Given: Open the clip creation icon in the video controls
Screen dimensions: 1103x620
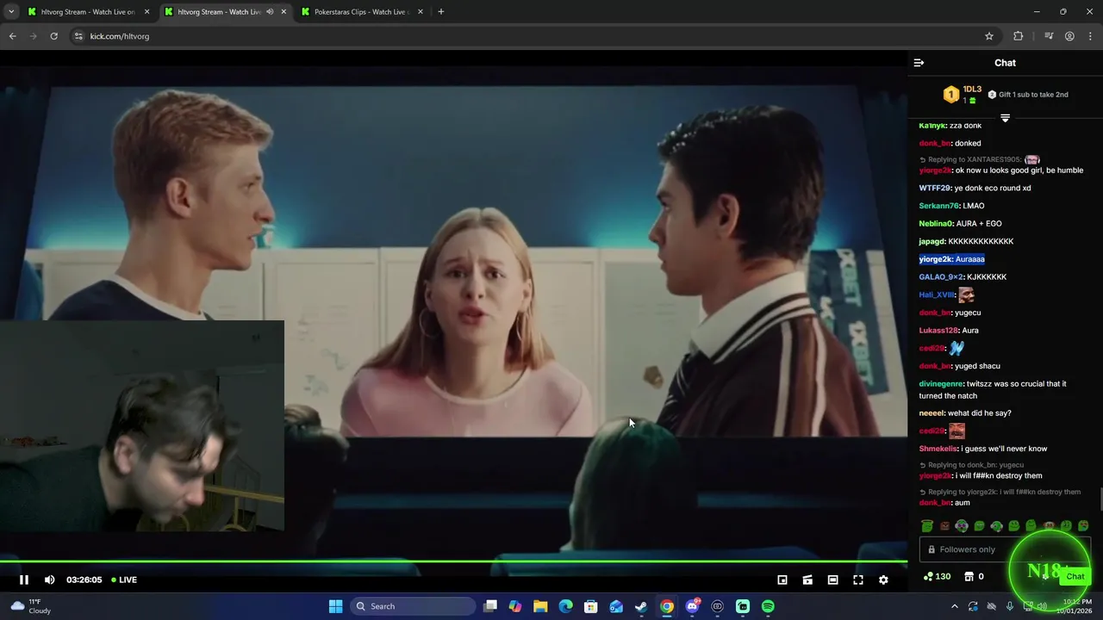Looking at the screenshot, I should coord(807,580).
